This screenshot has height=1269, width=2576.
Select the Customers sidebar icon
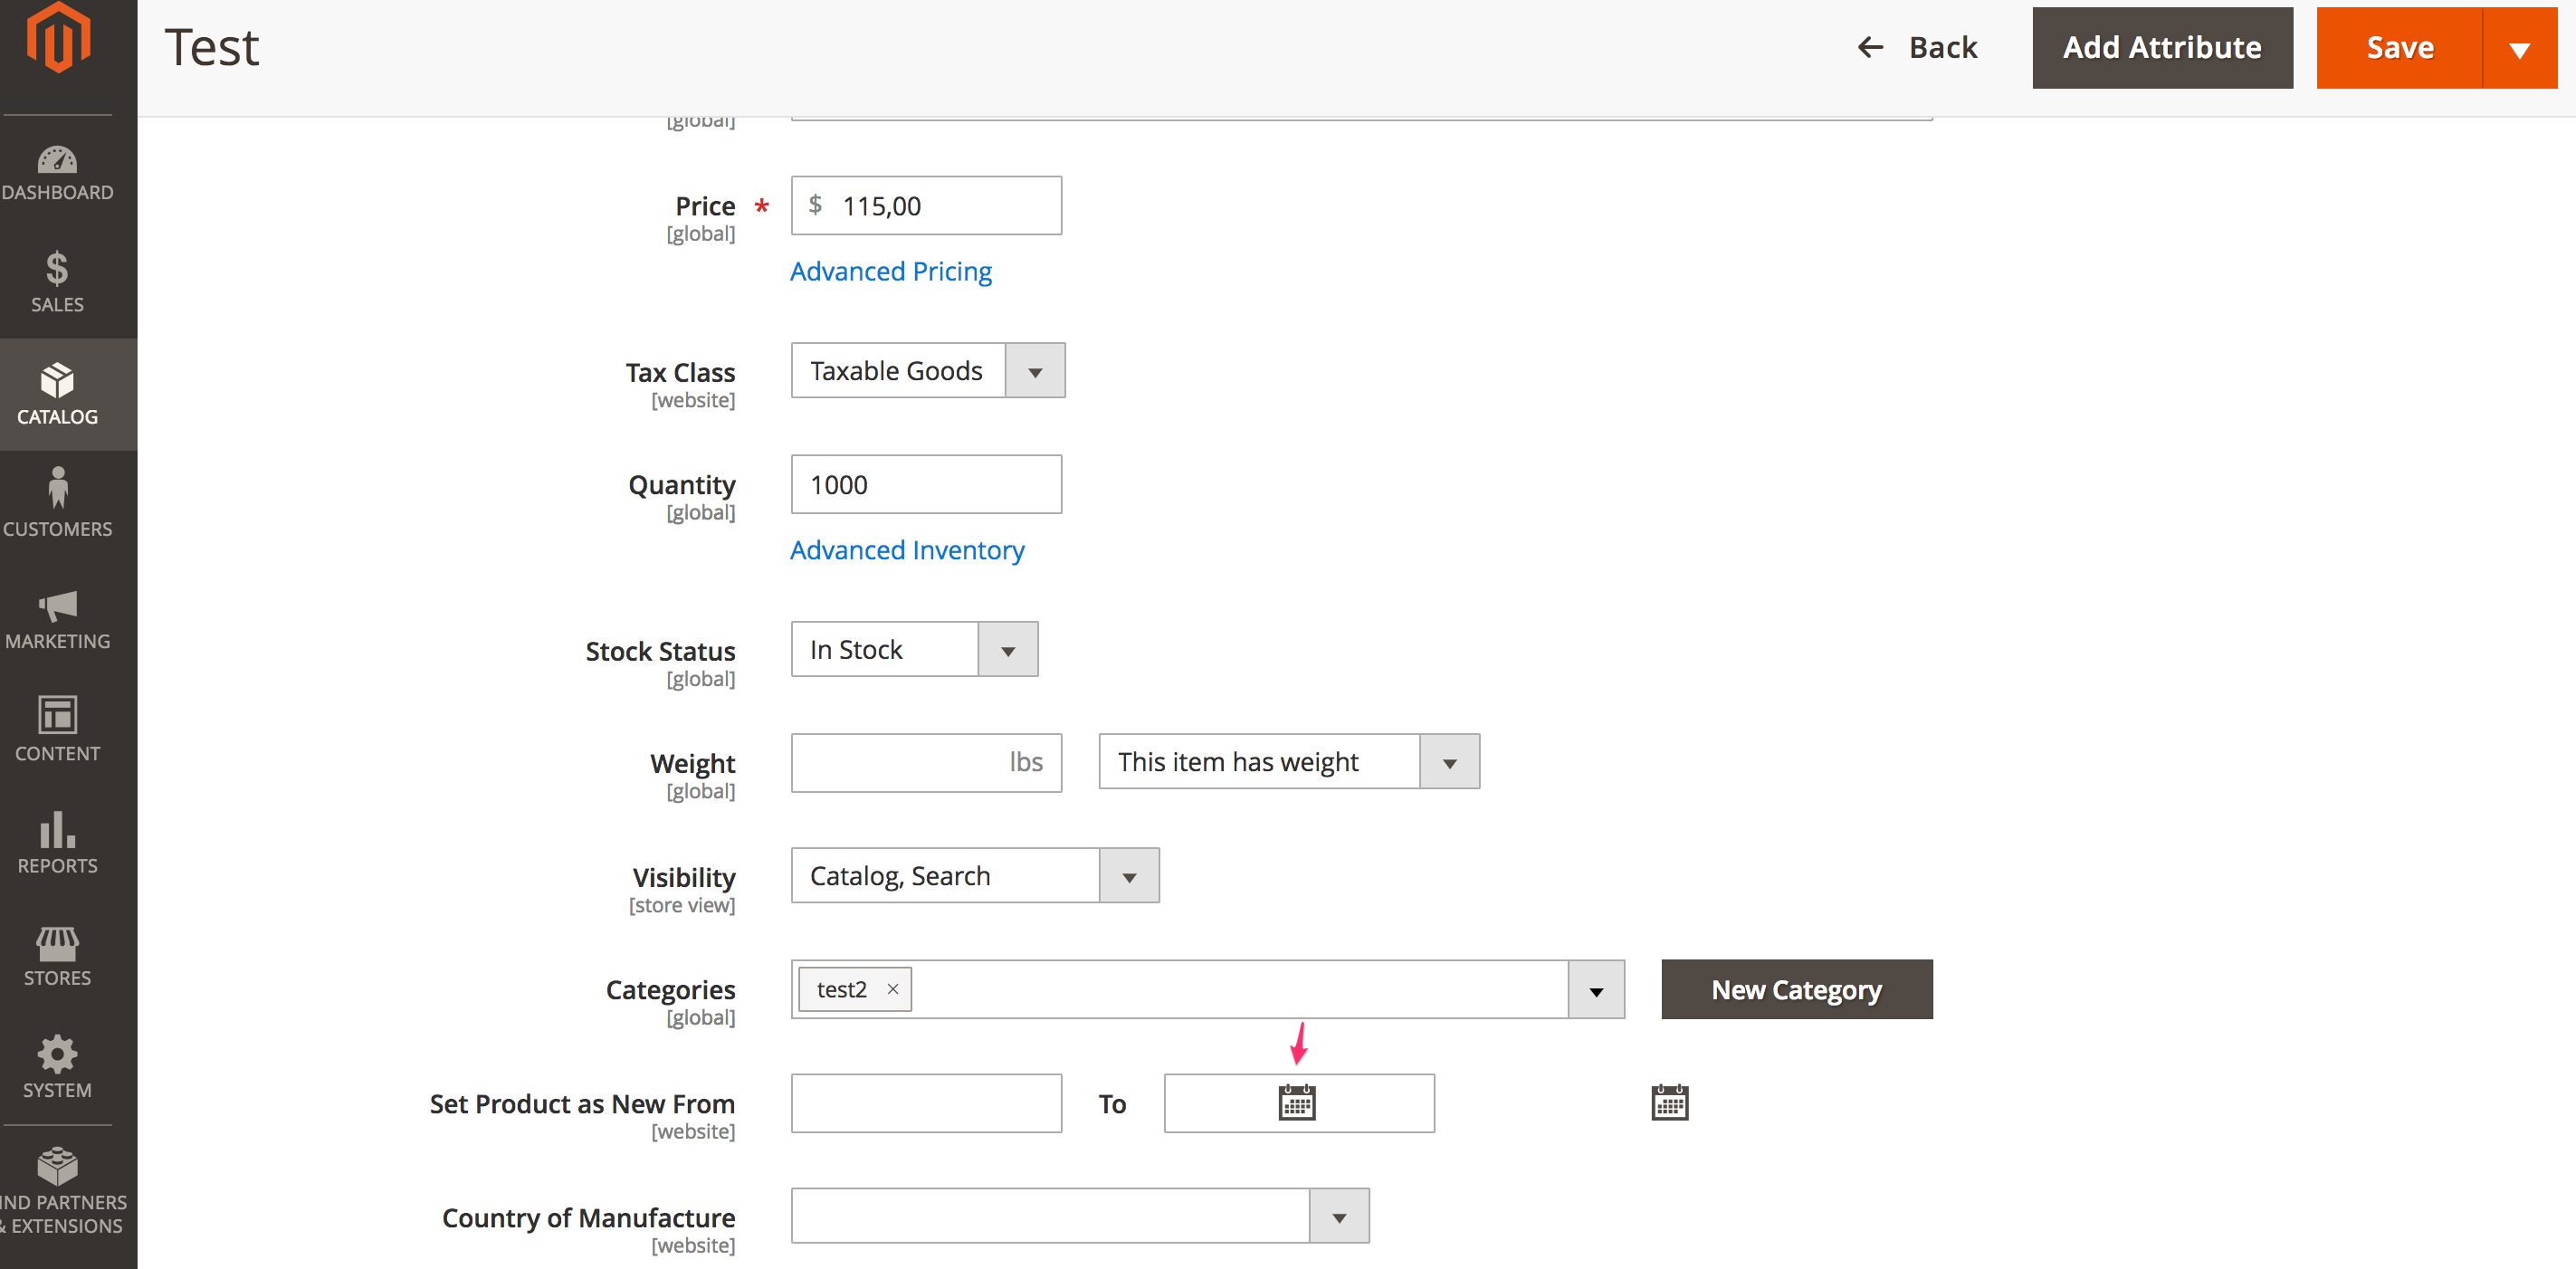[x=57, y=505]
